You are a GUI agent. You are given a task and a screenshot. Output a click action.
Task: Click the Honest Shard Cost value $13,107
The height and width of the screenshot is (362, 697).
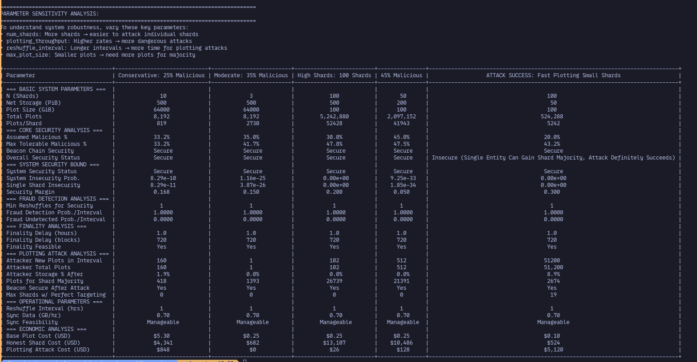click(334, 343)
